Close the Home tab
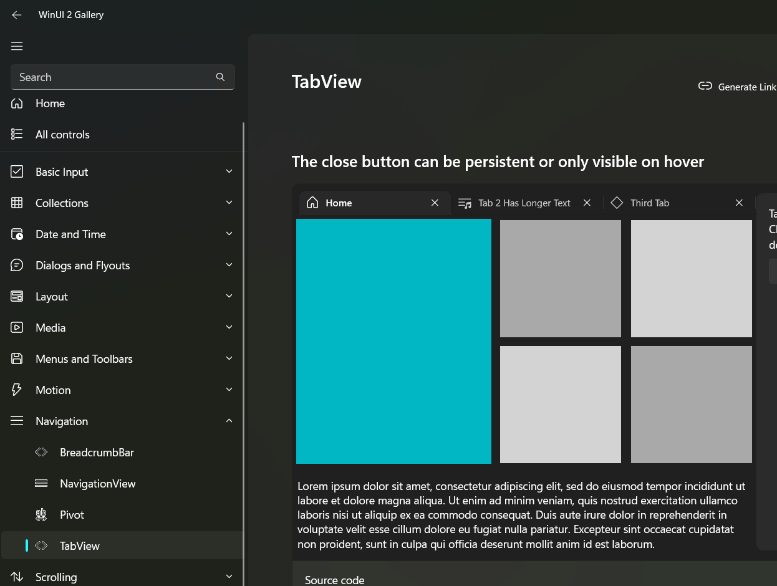The height and width of the screenshot is (586, 777). tap(435, 203)
